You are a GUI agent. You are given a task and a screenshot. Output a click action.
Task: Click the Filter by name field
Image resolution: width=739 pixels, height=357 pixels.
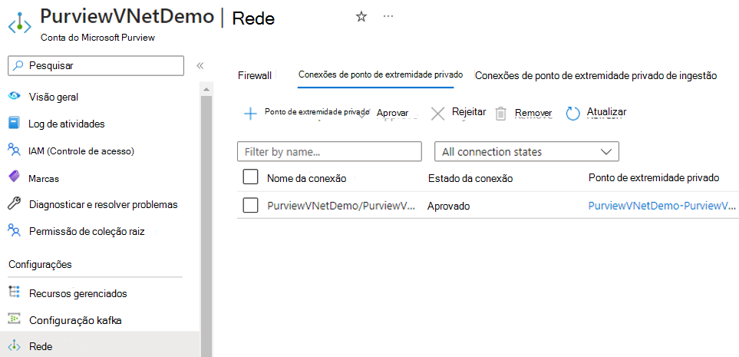pos(329,152)
